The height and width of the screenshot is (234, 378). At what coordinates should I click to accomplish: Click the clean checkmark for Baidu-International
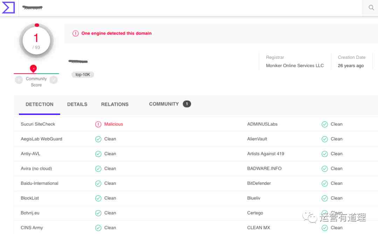[98, 184]
